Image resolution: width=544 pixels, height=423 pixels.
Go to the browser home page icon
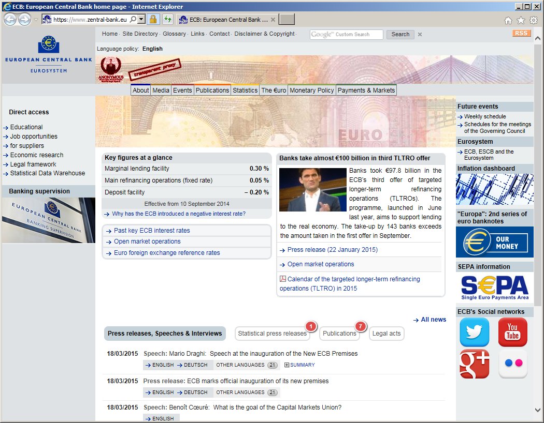click(508, 20)
